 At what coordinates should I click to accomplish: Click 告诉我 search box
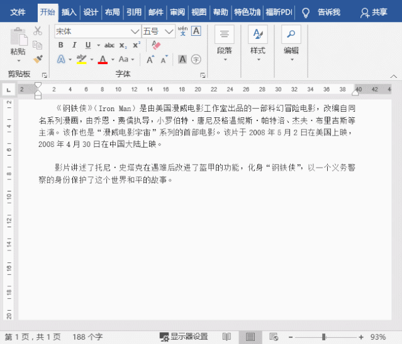coord(329,13)
